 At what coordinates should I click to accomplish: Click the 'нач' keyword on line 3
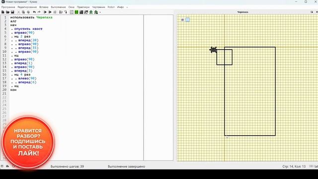[x=13, y=25]
